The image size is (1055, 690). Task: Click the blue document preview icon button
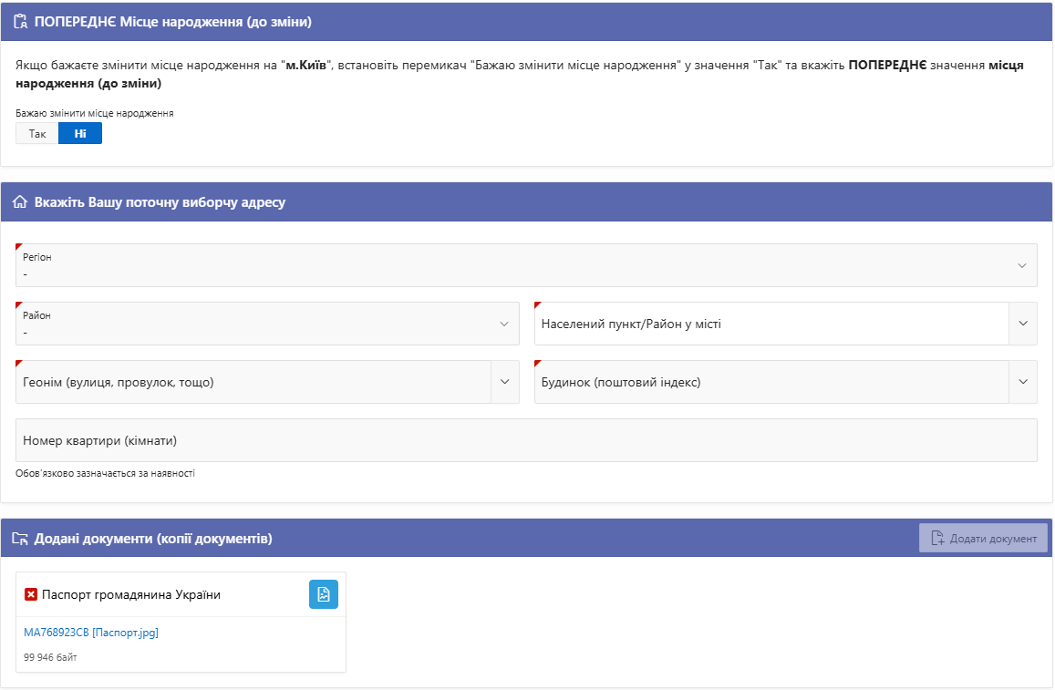tap(324, 594)
